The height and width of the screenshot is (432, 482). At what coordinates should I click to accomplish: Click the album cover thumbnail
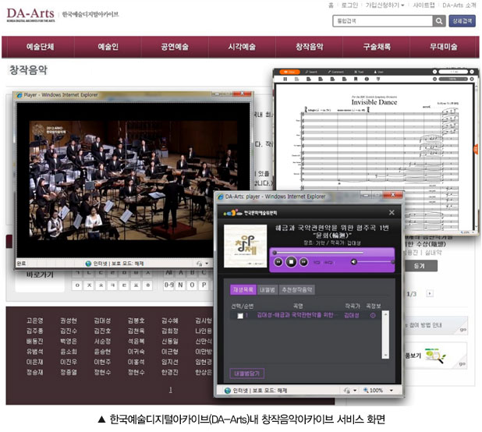(x=246, y=246)
